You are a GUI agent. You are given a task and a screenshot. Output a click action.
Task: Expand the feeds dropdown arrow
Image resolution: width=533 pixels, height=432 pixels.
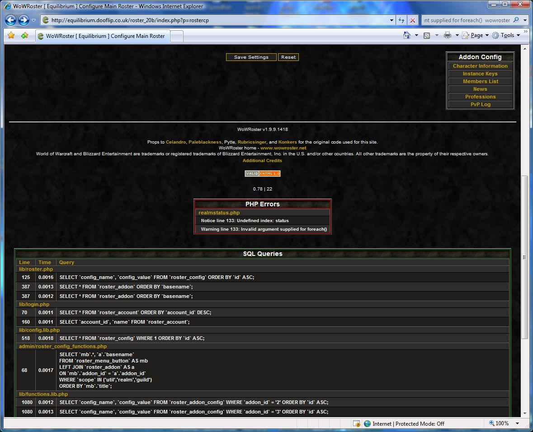(437, 35)
